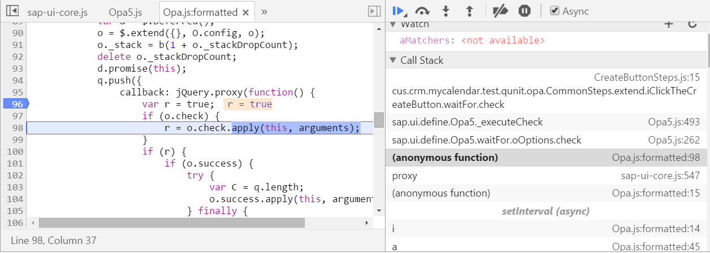Set breakpoint on line number 90
The image size is (710, 253).
16,33
